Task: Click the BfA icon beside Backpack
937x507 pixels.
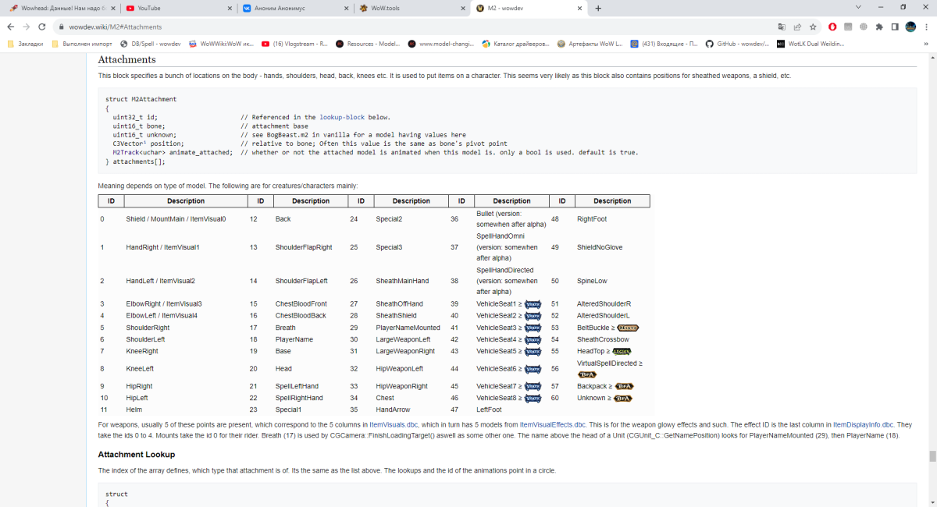Action: coord(623,386)
